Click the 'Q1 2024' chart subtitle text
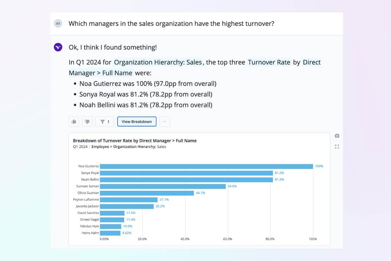Screen dimensions: 391x261 (80, 147)
